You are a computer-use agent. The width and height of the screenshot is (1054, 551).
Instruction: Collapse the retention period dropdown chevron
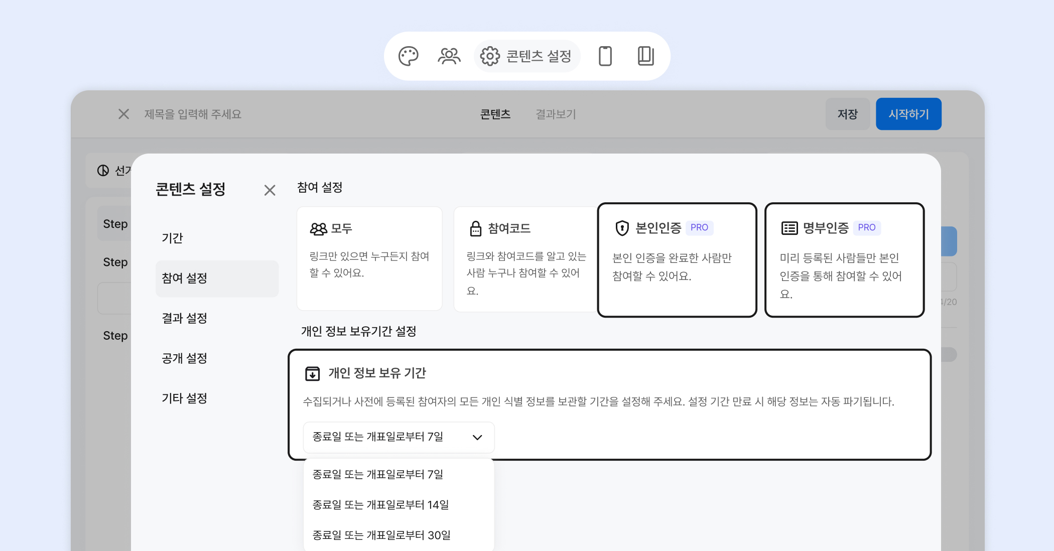point(477,437)
